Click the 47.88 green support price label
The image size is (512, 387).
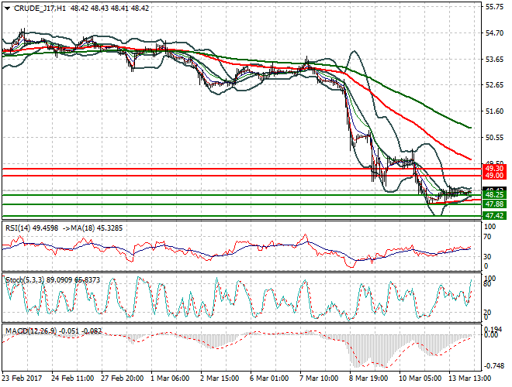point(494,204)
